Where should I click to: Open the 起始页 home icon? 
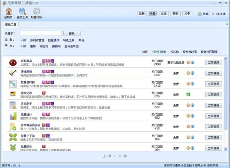tap(8, 11)
